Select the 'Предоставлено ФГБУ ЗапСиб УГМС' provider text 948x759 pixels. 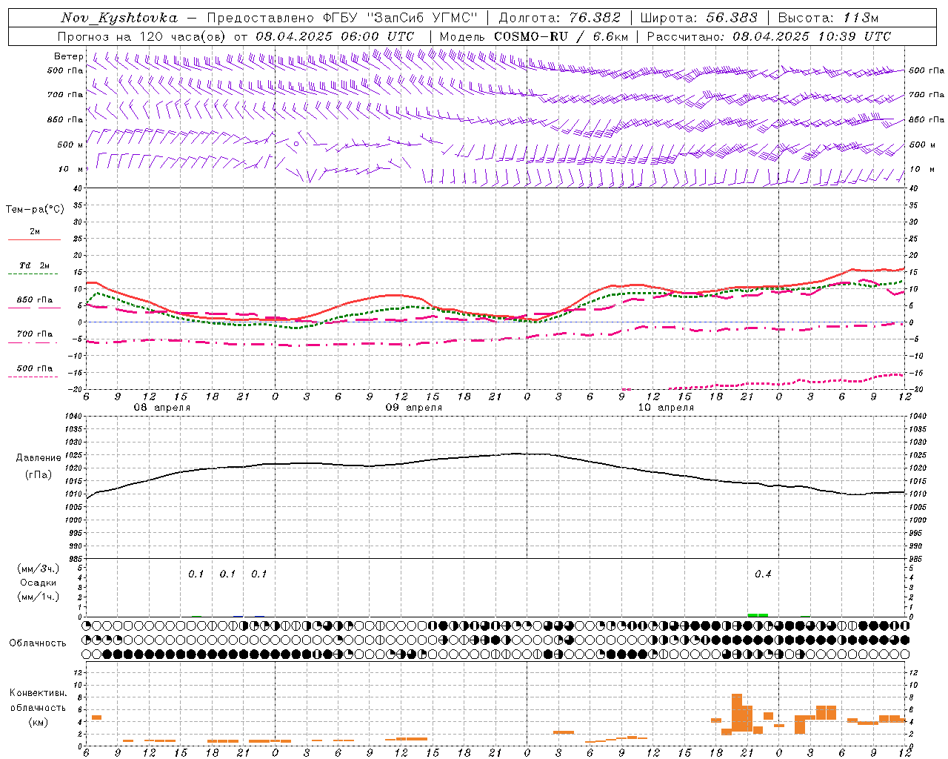tap(342, 18)
